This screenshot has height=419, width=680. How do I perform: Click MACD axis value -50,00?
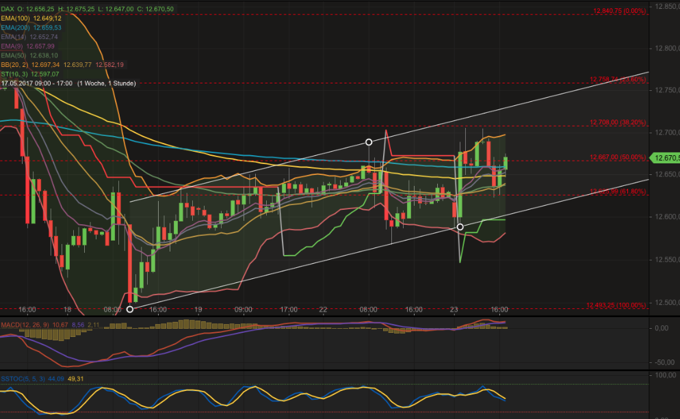click(x=665, y=362)
